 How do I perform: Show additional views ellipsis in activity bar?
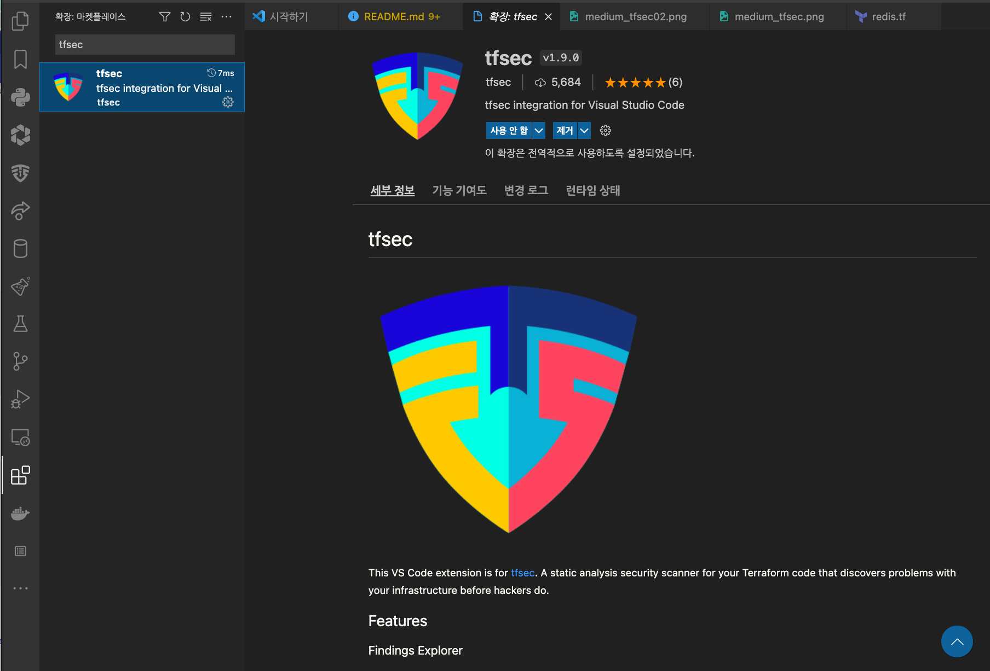(x=20, y=588)
